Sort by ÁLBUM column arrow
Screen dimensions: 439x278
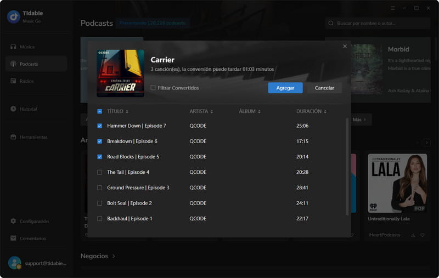point(259,112)
